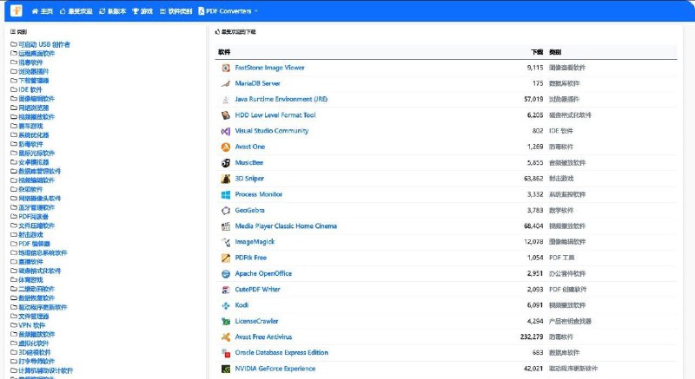Select the IDE 软件 category folder

click(30, 89)
